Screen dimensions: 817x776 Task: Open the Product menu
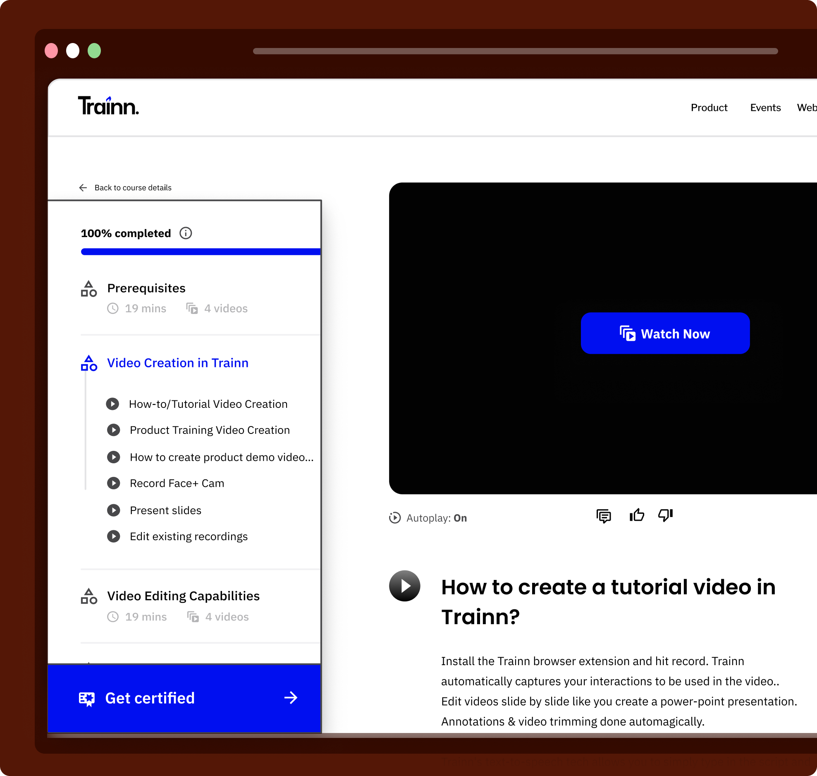[709, 108]
